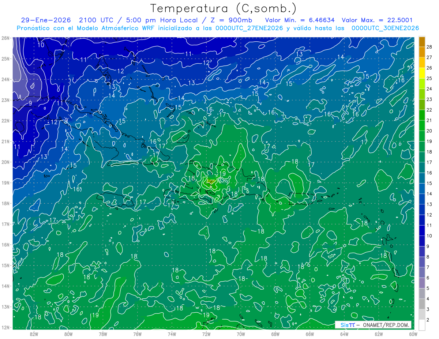Select the 0000UTC_27ENE2026 initialization text
439x339 pixels.
(x=249, y=28)
